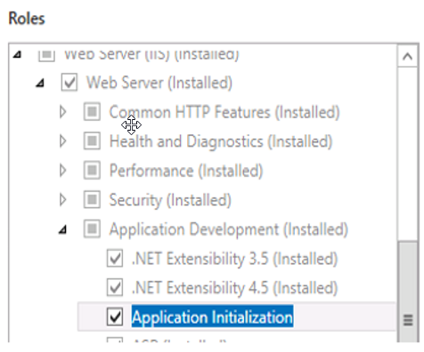This screenshot has height=352, width=424.
Task: Expand Health and Diagnostics node
Action: point(62,141)
